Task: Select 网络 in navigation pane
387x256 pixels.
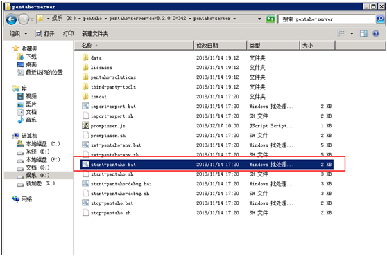Action: (x=22, y=199)
